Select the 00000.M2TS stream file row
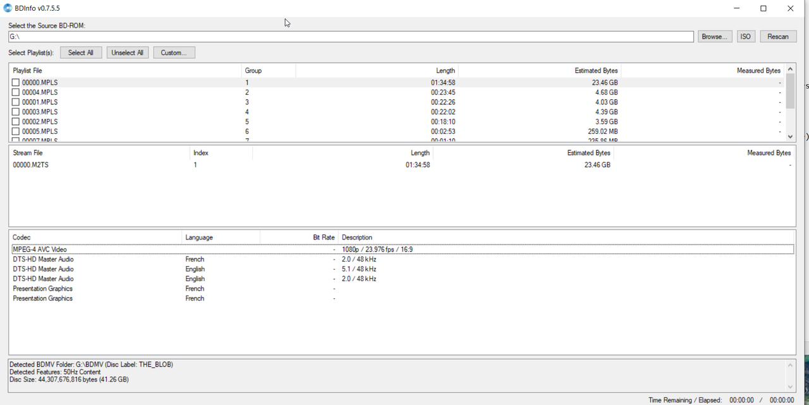The height and width of the screenshot is (405, 809). 401,165
